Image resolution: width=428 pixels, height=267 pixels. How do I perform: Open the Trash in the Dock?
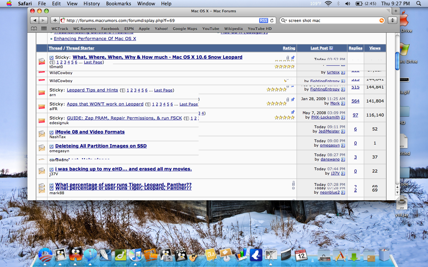pyautogui.click(x=385, y=255)
